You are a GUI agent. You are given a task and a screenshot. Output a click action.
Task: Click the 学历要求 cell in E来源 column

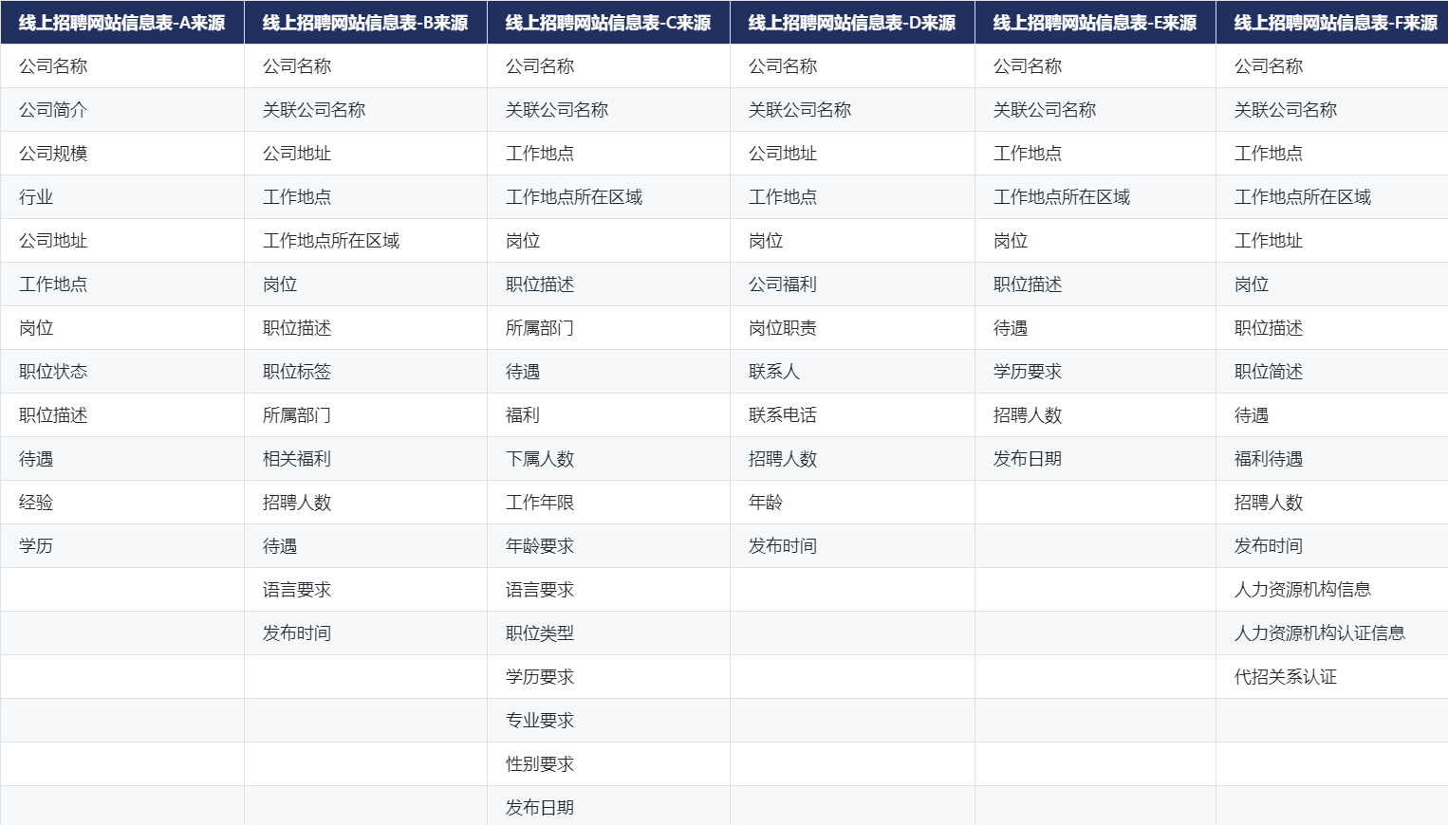1095,372
